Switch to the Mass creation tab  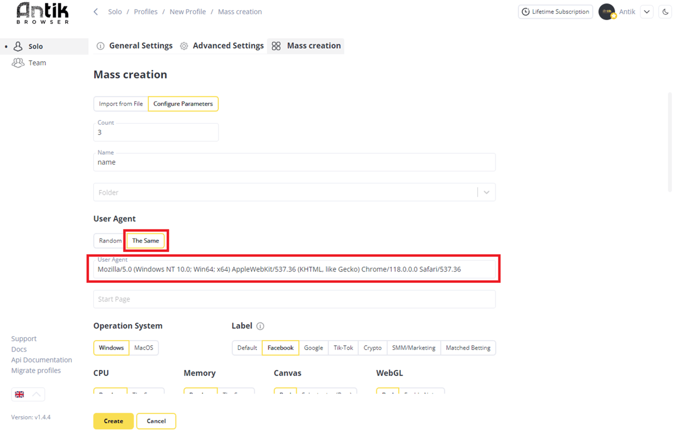(306, 46)
